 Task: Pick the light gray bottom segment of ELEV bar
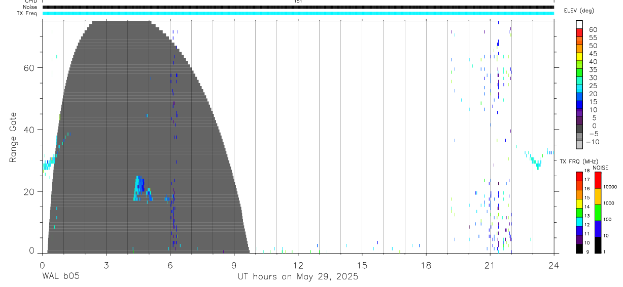(x=579, y=145)
